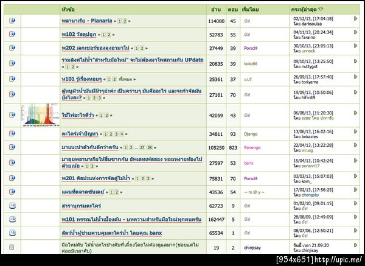Jump to last post by unnock arrow
365x266 pixels.
coord(355,46)
